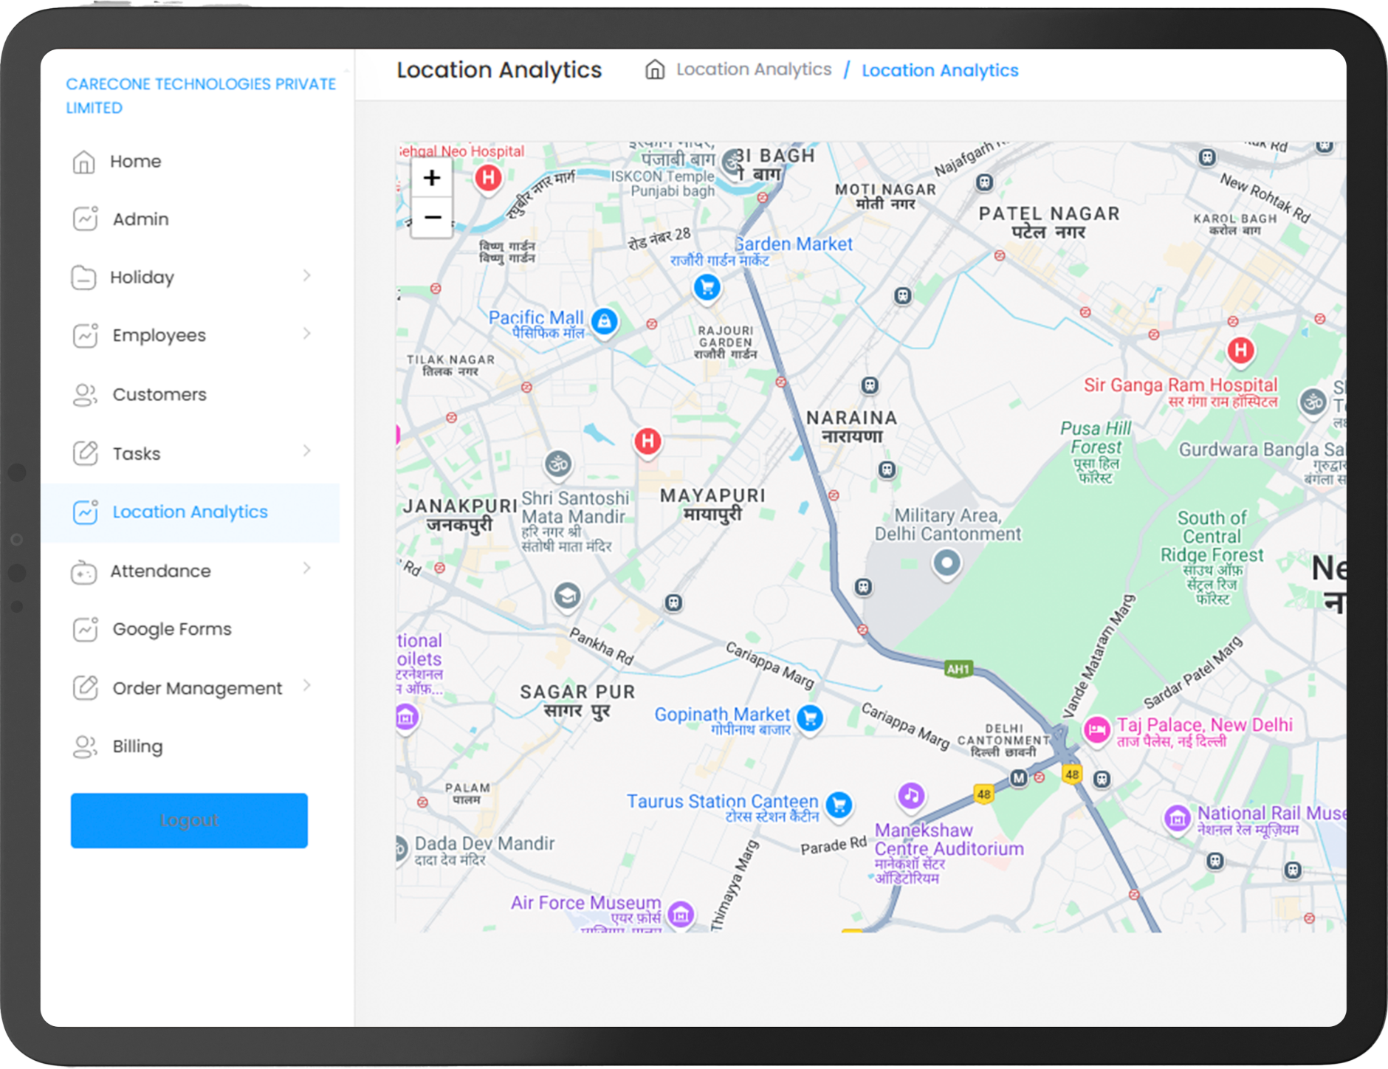
Task: Click Manekshaw Centre Auditorium music marker
Action: (x=912, y=796)
